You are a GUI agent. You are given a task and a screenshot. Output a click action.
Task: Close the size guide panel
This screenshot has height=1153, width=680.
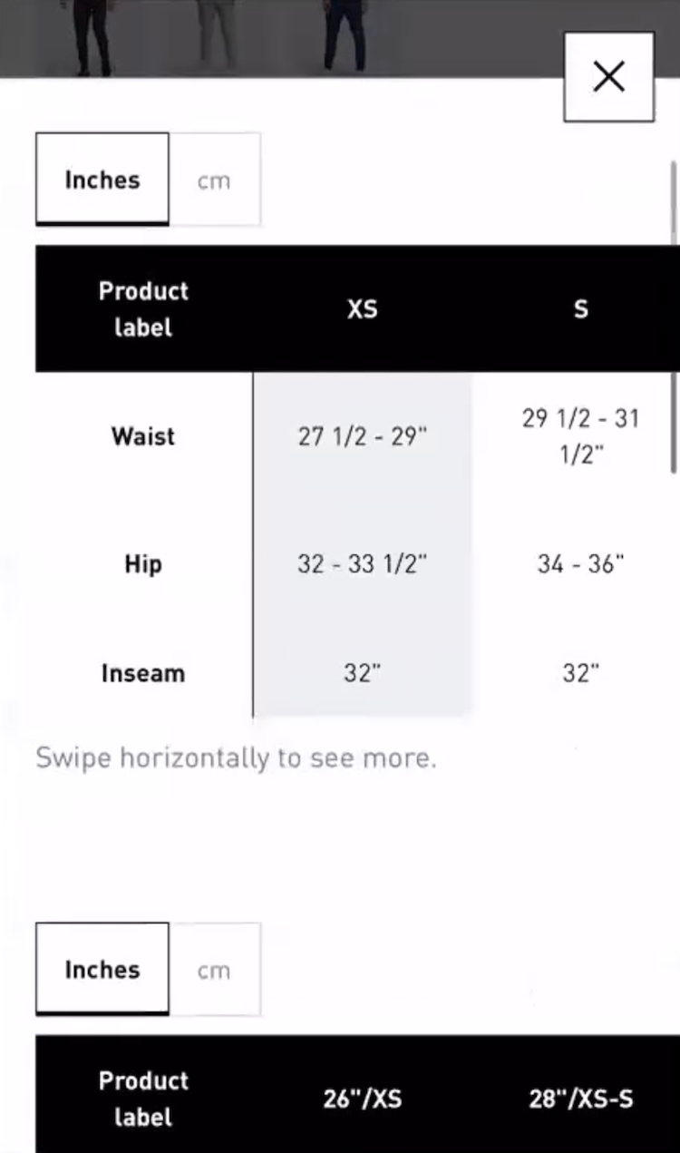608,77
